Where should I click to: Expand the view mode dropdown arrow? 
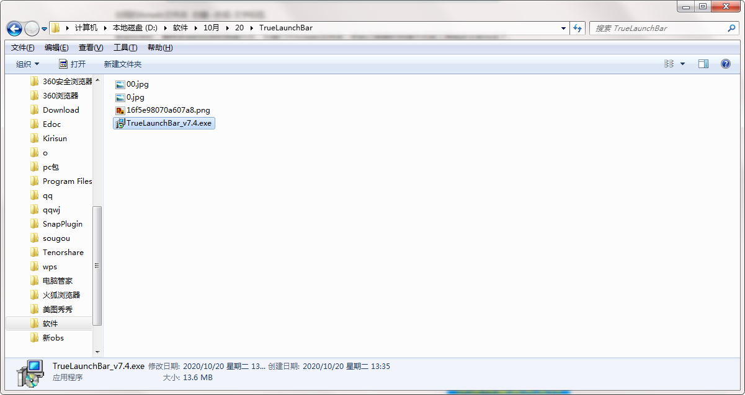coord(682,64)
